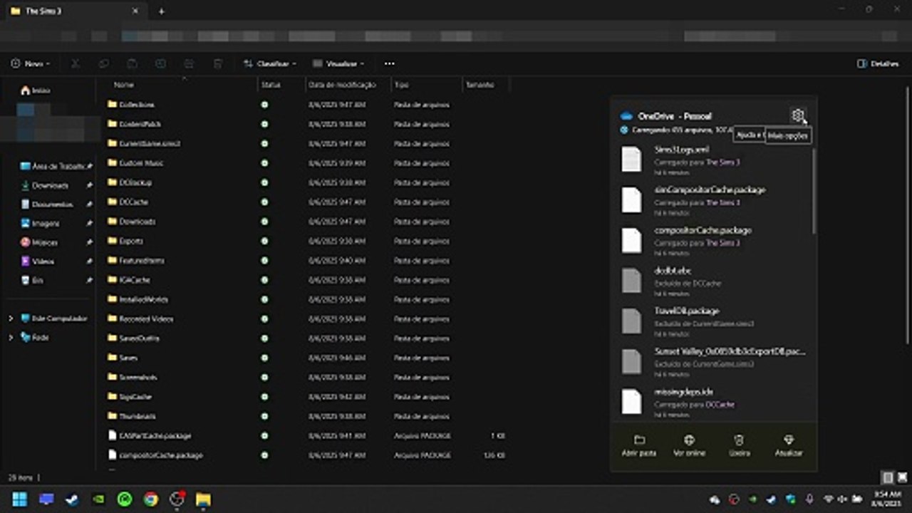The height and width of the screenshot is (513, 912).
Task: Select the Screenshots folder icon
Action: point(112,377)
